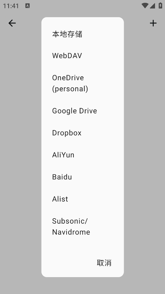Pick Google Drive as storage source
Viewport: 165px width, 294px height.
(82, 111)
